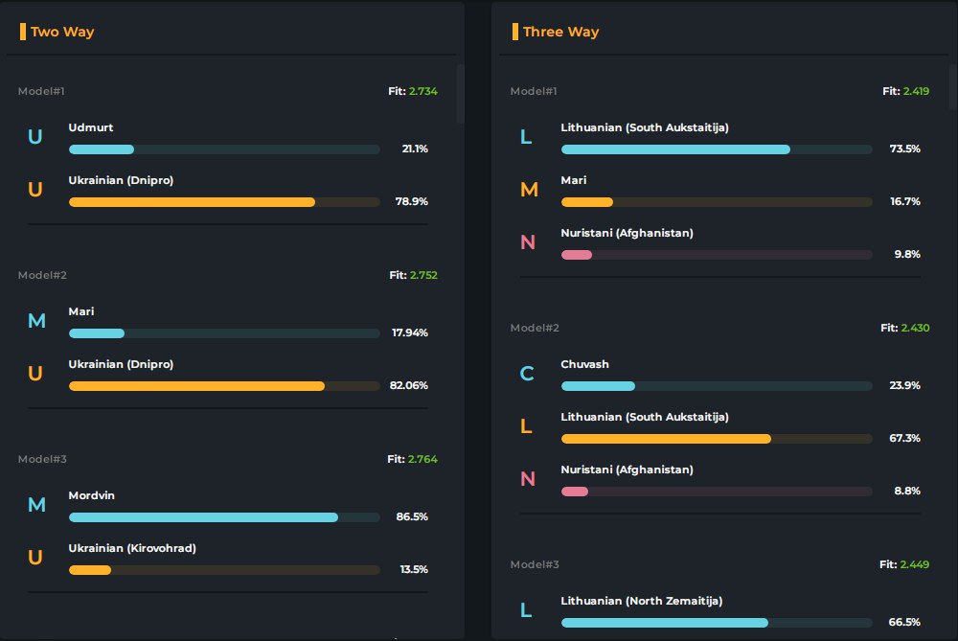Click the Udmurt 21.1% progress bar
The image size is (958, 641).
[224, 149]
